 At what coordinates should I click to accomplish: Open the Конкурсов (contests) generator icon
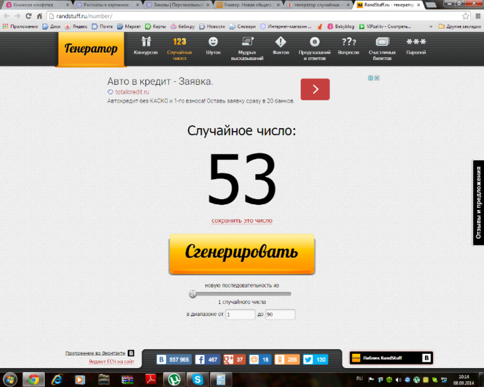[146, 42]
